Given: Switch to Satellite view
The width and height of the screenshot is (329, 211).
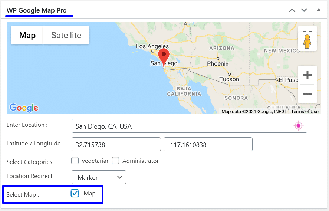Looking at the screenshot, I should pyautogui.click(x=66, y=35).
